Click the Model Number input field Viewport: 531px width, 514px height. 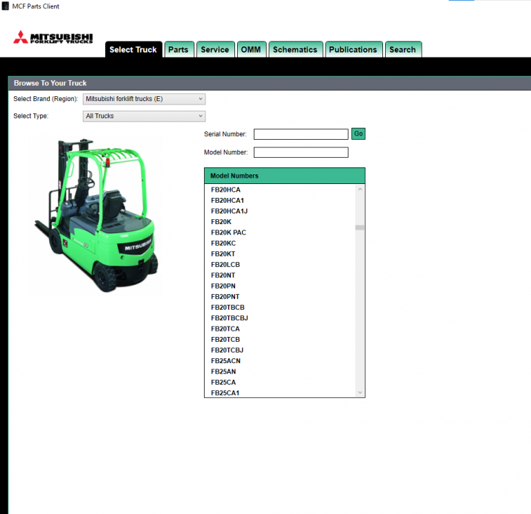point(301,152)
